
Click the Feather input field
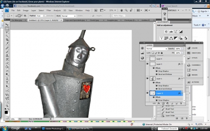(x=40, y=16)
